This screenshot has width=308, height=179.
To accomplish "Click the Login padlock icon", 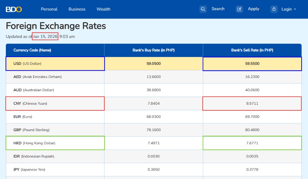I will click(x=274, y=9).
